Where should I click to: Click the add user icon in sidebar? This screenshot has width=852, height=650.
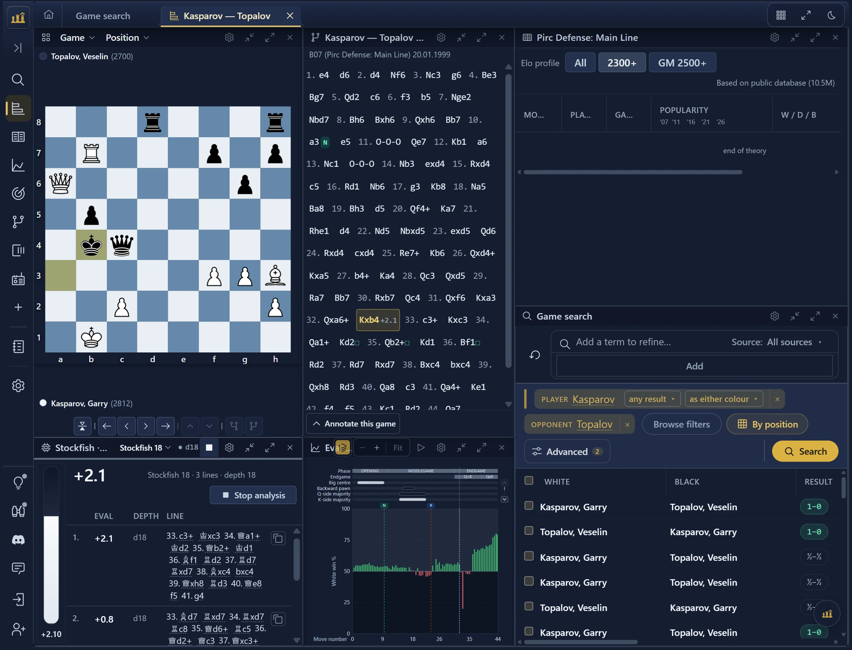point(18,629)
